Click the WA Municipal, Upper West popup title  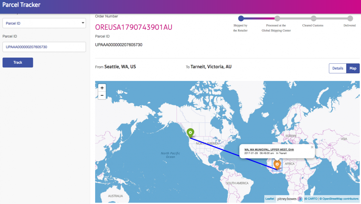269,149
